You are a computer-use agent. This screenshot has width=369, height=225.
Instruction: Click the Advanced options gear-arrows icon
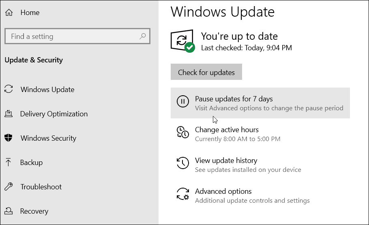[x=183, y=194]
